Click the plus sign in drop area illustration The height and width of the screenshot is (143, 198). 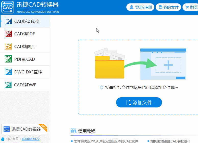[x=168, y=65]
